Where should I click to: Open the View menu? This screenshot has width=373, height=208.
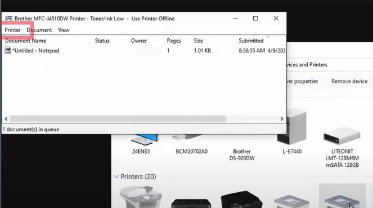(64, 30)
